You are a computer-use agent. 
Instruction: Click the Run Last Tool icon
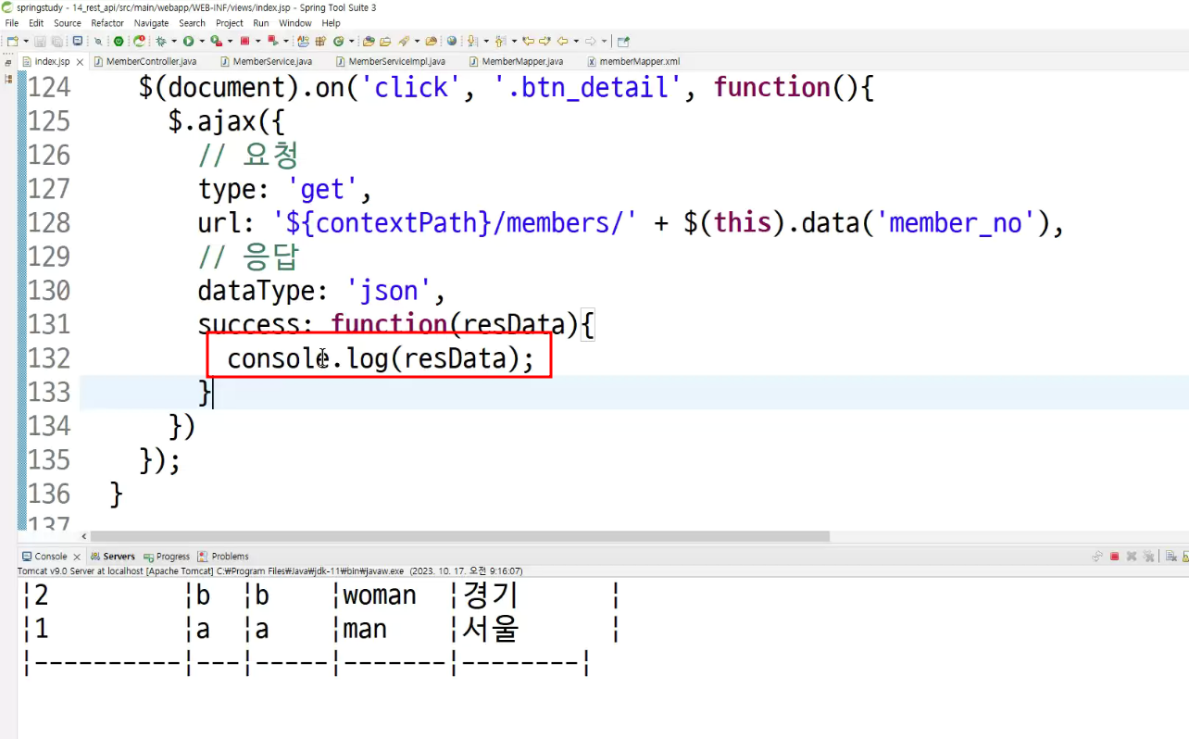(x=216, y=41)
